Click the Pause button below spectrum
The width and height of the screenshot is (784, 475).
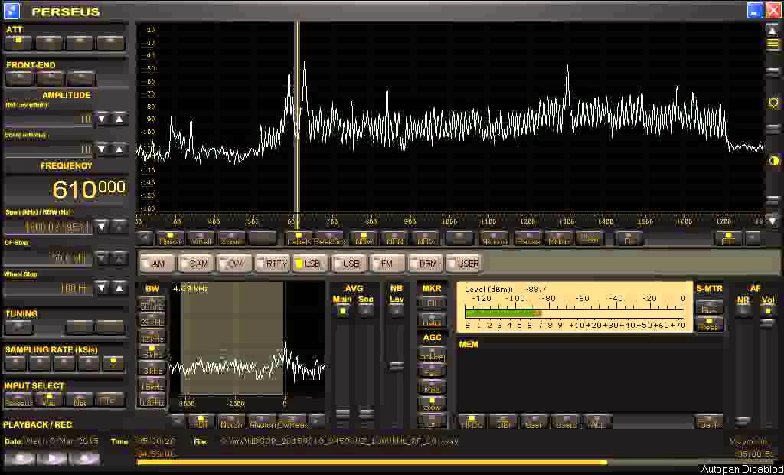click(x=528, y=238)
